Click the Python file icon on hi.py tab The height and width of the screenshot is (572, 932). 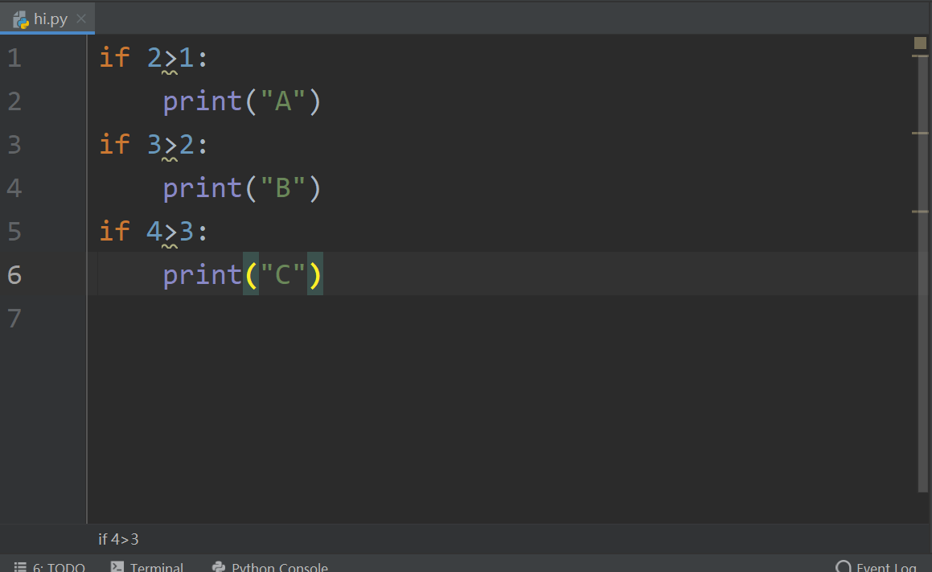(21, 19)
